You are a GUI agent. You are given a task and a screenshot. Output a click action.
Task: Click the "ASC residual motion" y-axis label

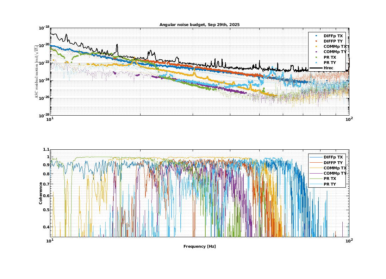click(x=37, y=71)
